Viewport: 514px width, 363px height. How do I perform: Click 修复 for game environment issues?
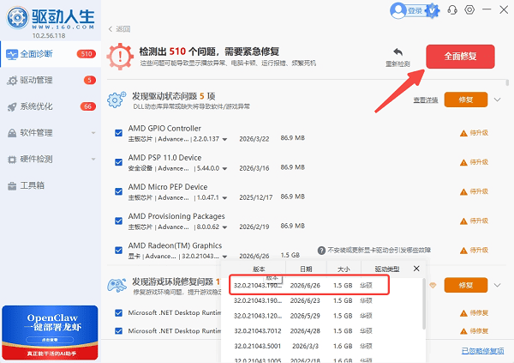point(466,285)
